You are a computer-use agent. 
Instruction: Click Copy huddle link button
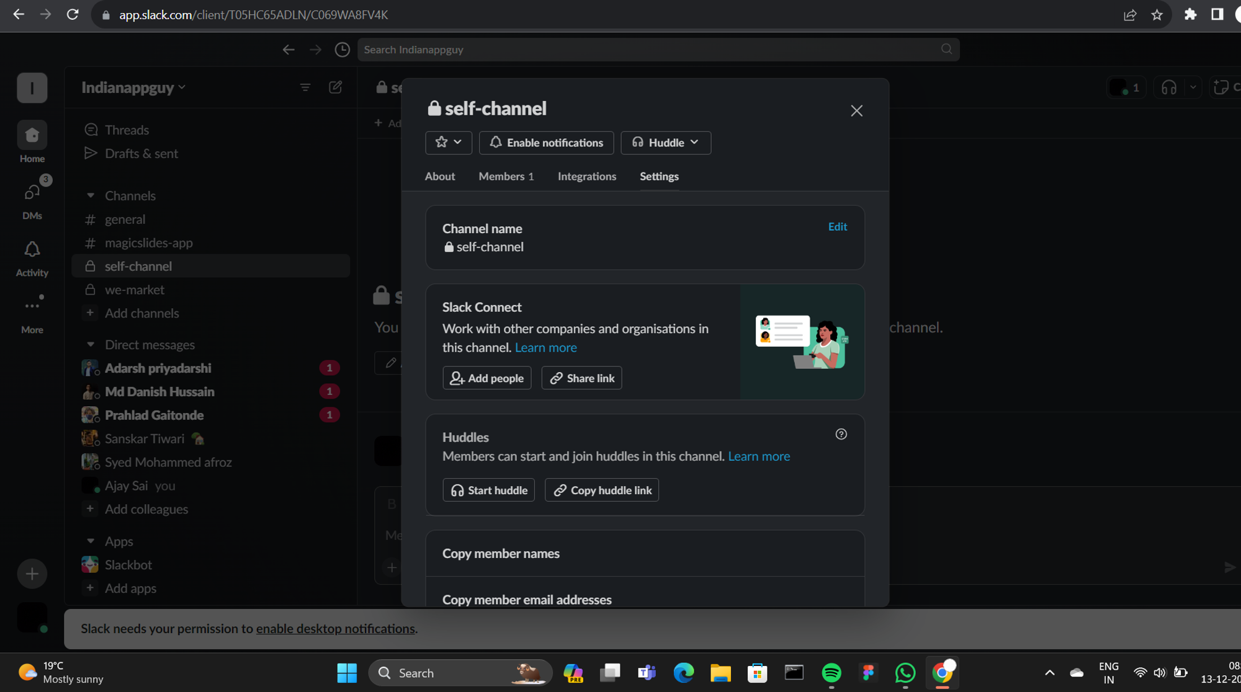(601, 490)
